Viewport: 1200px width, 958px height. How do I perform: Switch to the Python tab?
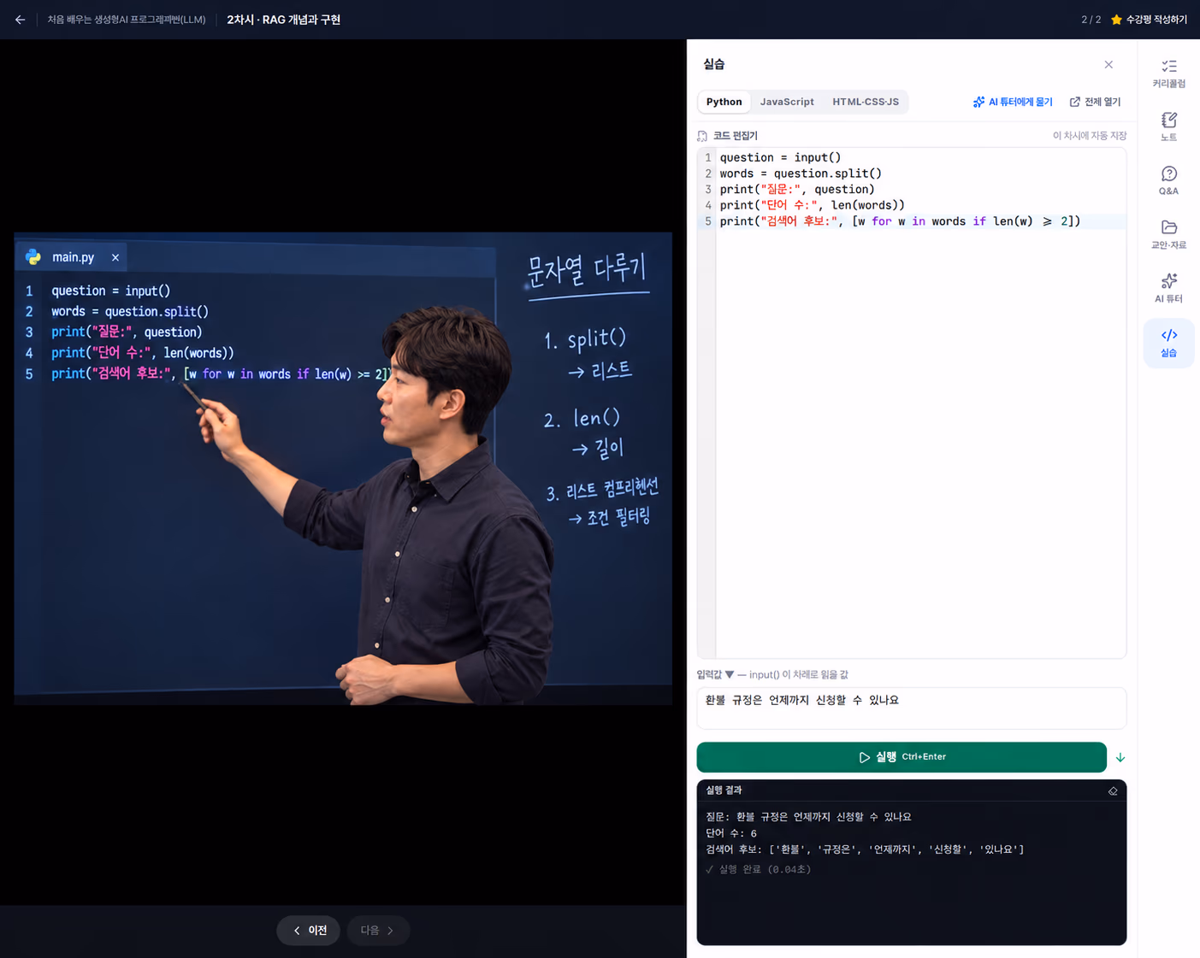[724, 102]
